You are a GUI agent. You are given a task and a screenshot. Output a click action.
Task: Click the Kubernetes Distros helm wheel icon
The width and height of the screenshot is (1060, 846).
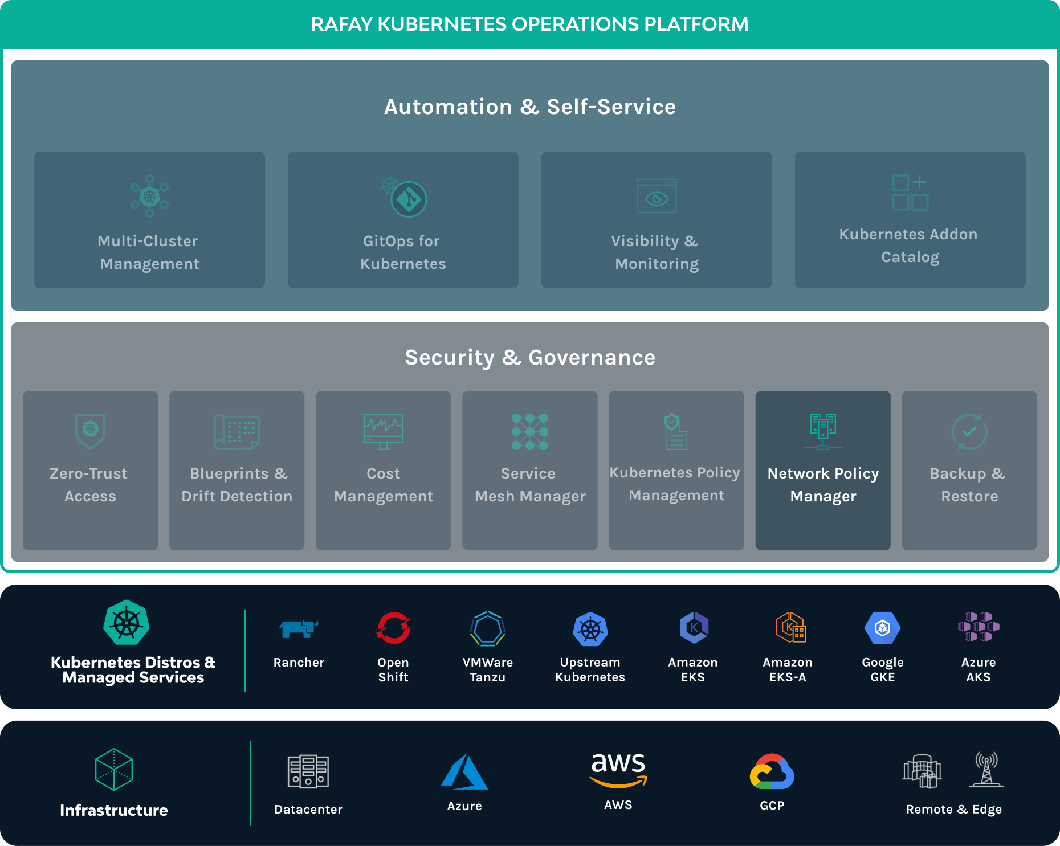tap(127, 623)
